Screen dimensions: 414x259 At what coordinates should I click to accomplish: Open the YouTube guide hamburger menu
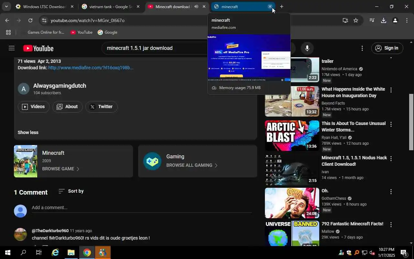pyautogui.click(x=12, y=48)
